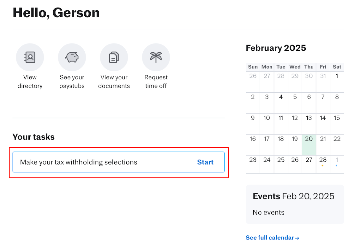Select the palm tree time off icon
Screen dimensions: 361x248
tap(156, 57)
